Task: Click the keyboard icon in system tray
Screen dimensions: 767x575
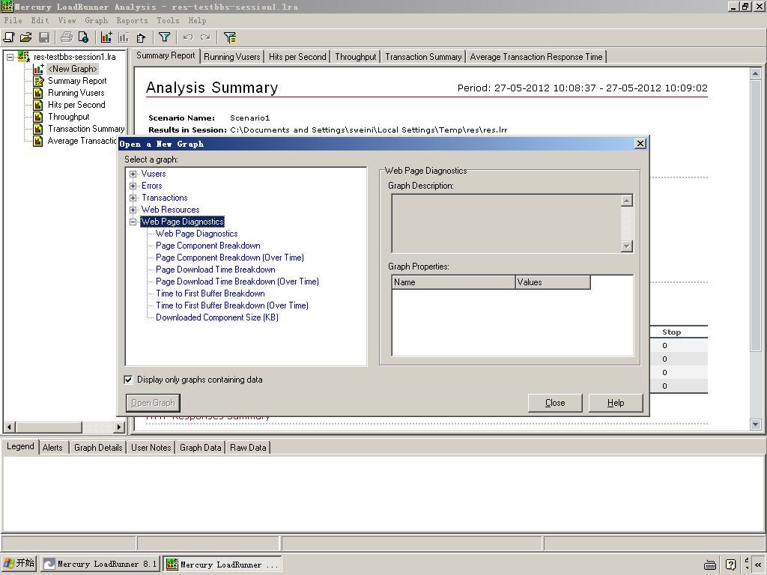Action: click(x=710, y=565)
